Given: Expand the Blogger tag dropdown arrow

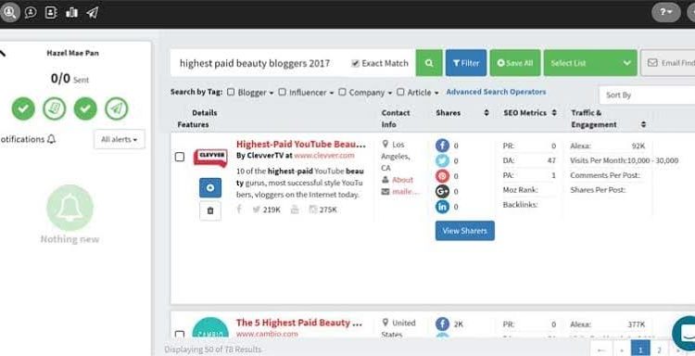Looking at the screenshot, I should pyautogui.click(x=272, y=93).
